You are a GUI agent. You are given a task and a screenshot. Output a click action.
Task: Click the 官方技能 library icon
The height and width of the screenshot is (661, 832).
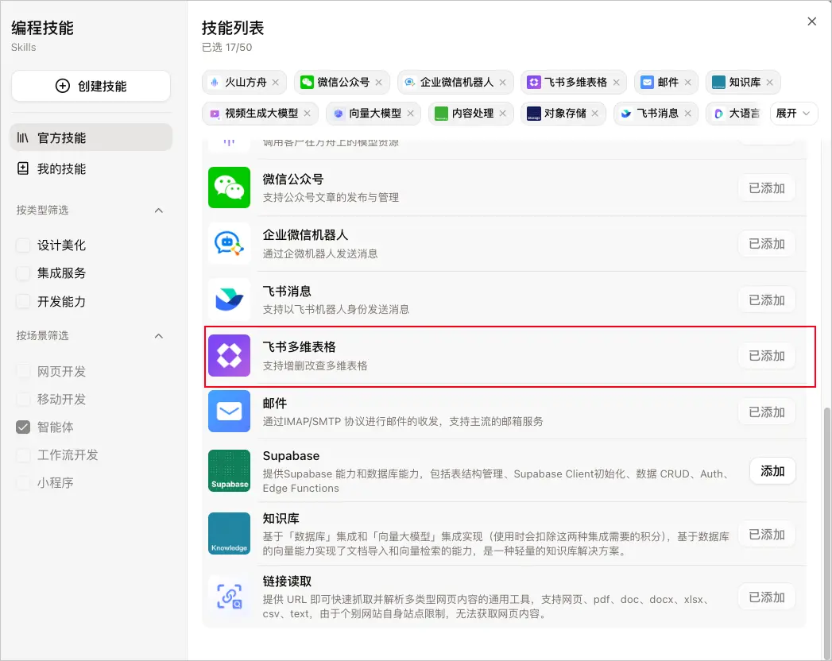pyautogui.click(x=23, y=138)
